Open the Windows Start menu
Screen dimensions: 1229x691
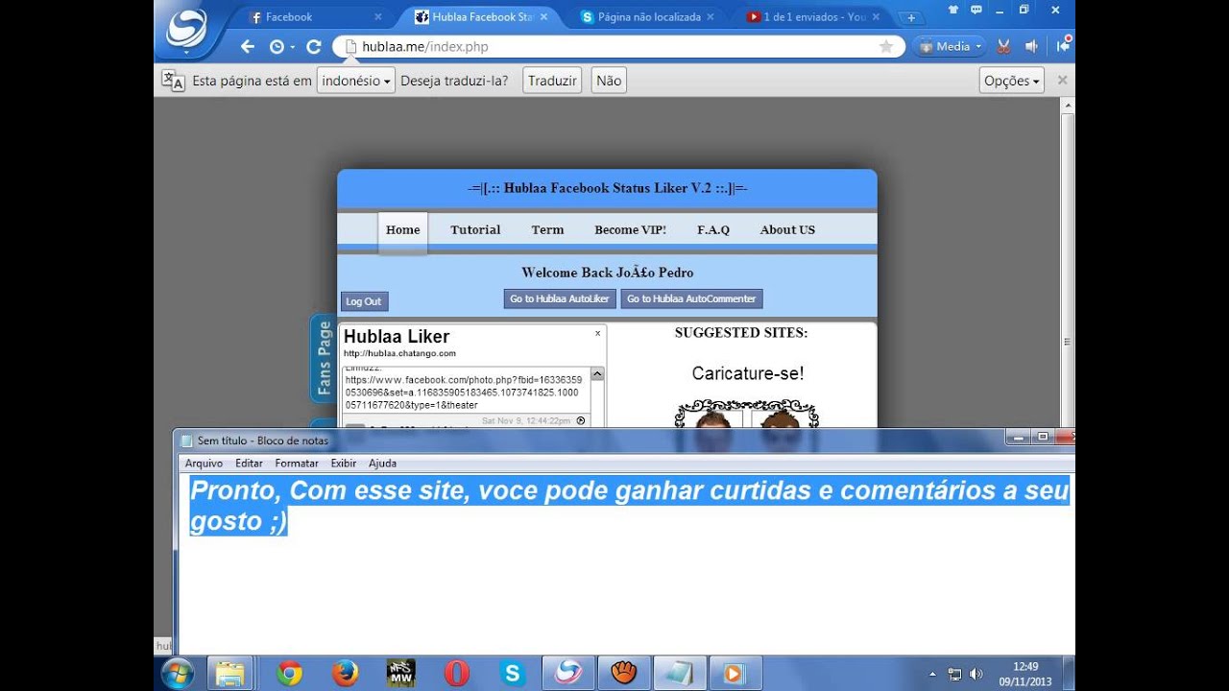click(x=178, y=674)
